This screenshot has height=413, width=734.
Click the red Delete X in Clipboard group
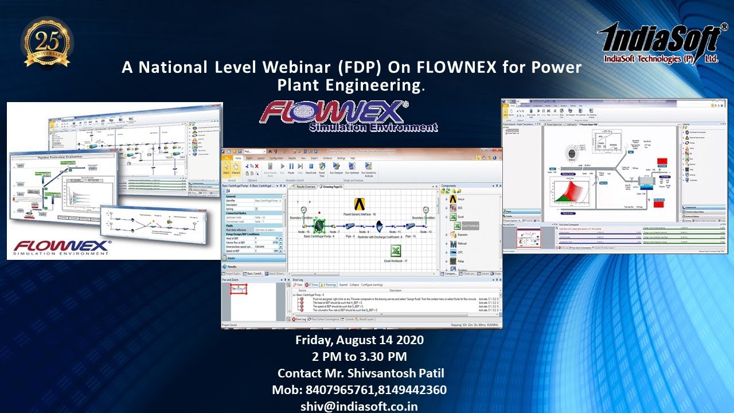coord(257,166)
